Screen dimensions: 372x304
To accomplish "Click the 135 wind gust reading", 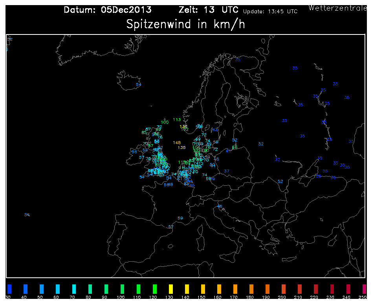I will point(182,148).
